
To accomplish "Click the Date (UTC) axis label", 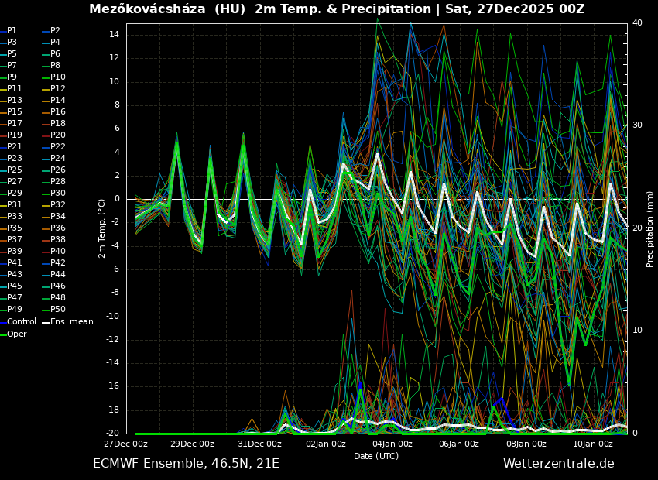I will click(x=376, y=457).
